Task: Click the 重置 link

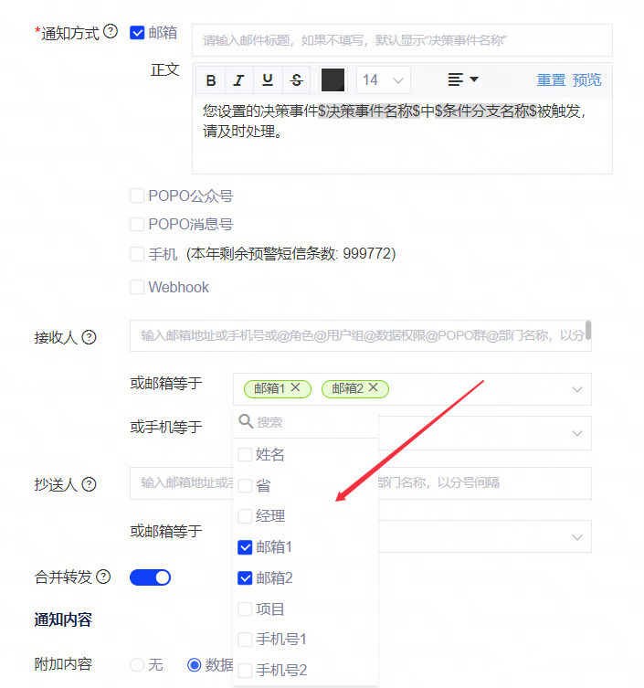Action: [x=551, y=79]
